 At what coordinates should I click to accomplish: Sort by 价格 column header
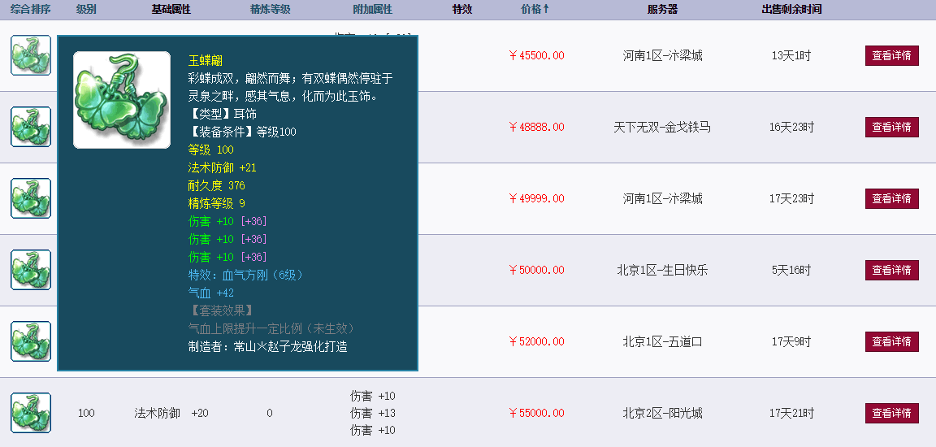point(535,10)
